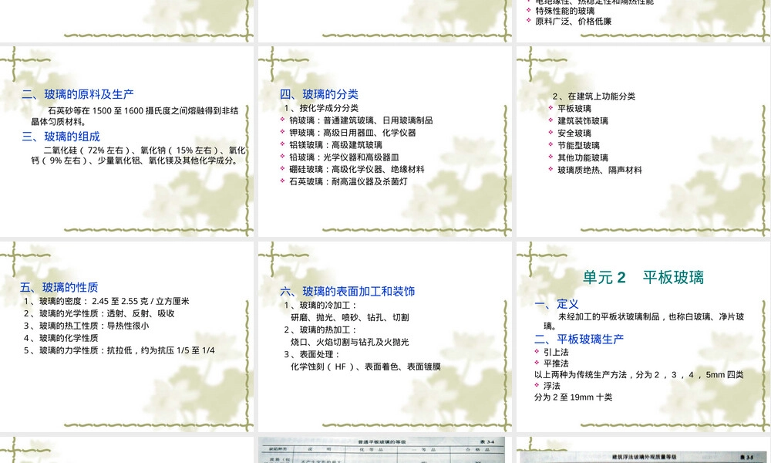The image size is (771, 463).
Task: Click the line 研磨、抛光、喷砂、钻孔、切割
Action: tap(349, 317)
